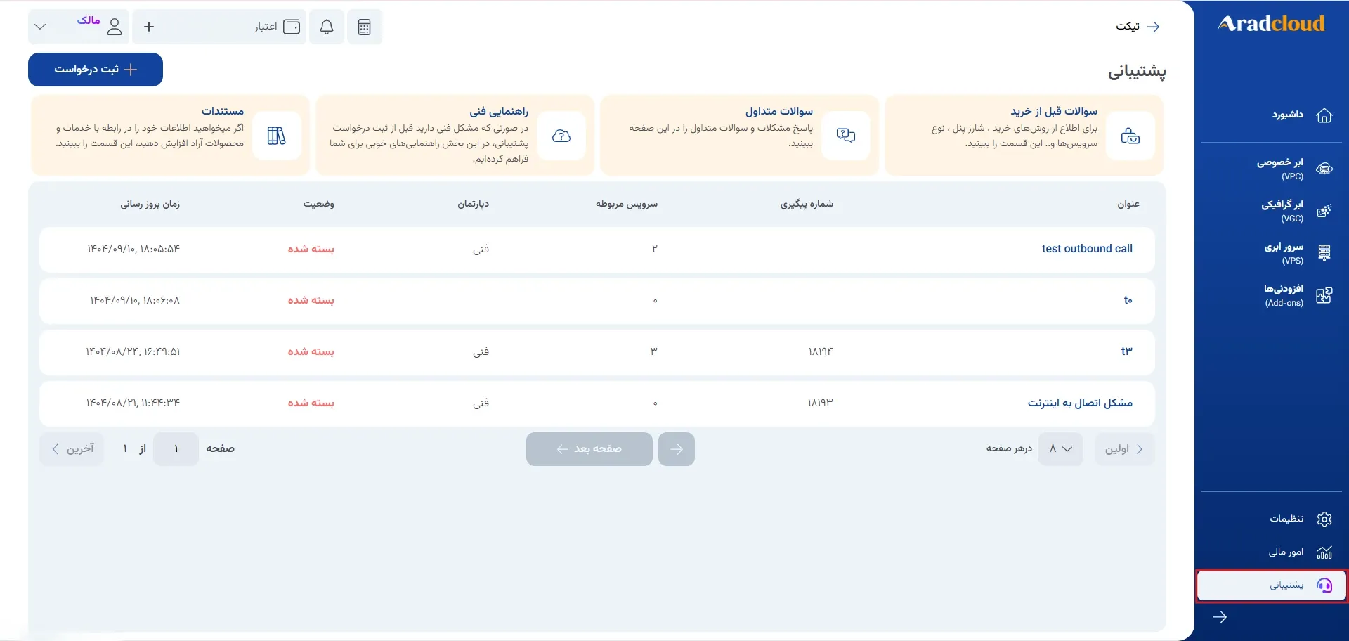Open the ticket titled t3
Screen dimensions: 1349x641
(x=1127, y=351)
